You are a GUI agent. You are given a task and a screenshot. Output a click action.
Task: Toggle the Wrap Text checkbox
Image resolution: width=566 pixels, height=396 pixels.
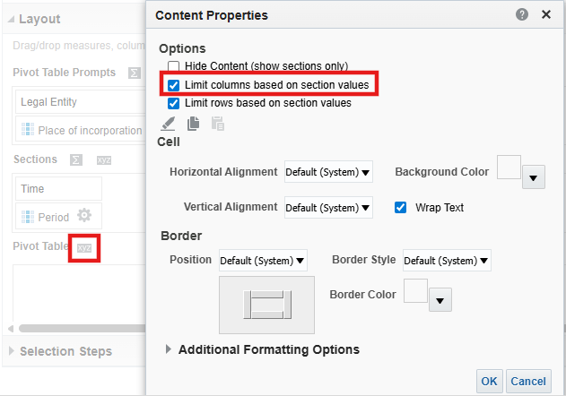pos(401,207)
